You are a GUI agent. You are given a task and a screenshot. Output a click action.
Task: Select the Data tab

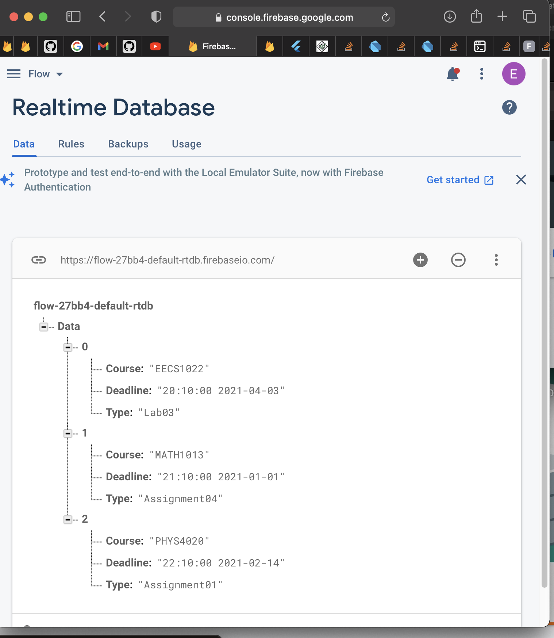[x=24, y=144]
